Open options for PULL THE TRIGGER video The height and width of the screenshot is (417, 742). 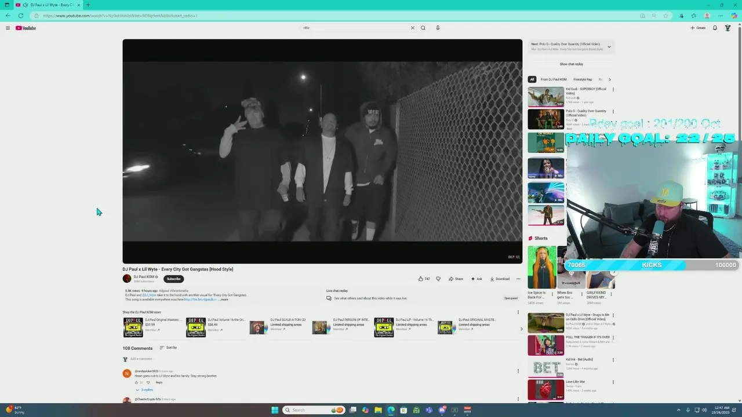point(613,338)
